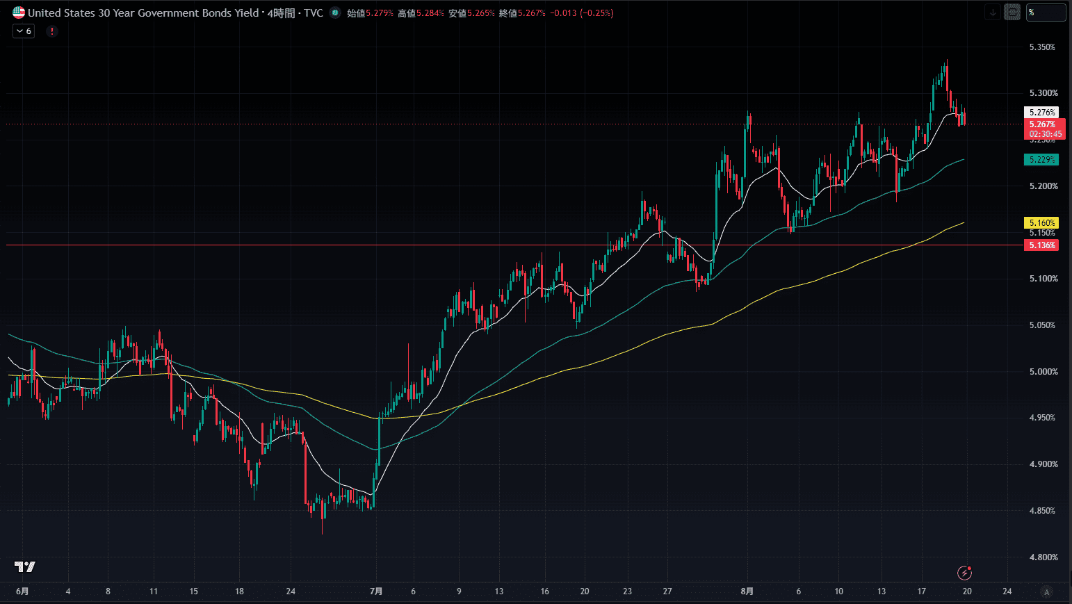Click the date label 10 on the time axis
This screenshot has height=604, width=1072.
pos(839,591)
